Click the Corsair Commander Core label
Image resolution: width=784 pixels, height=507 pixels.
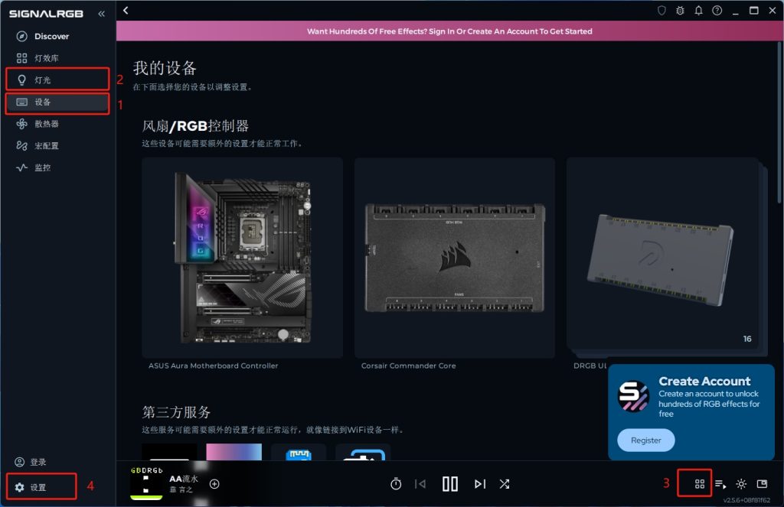[x=409, y=366]
